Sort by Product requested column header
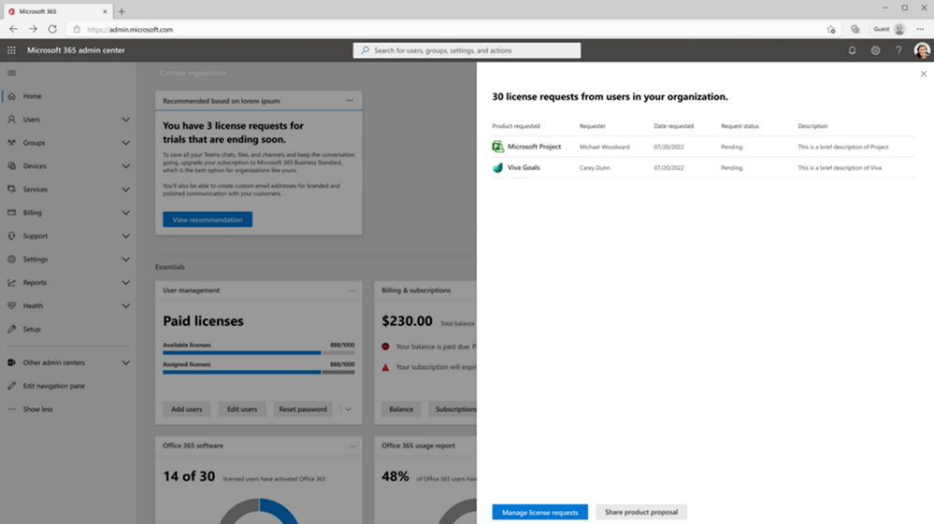 point(516,126)
